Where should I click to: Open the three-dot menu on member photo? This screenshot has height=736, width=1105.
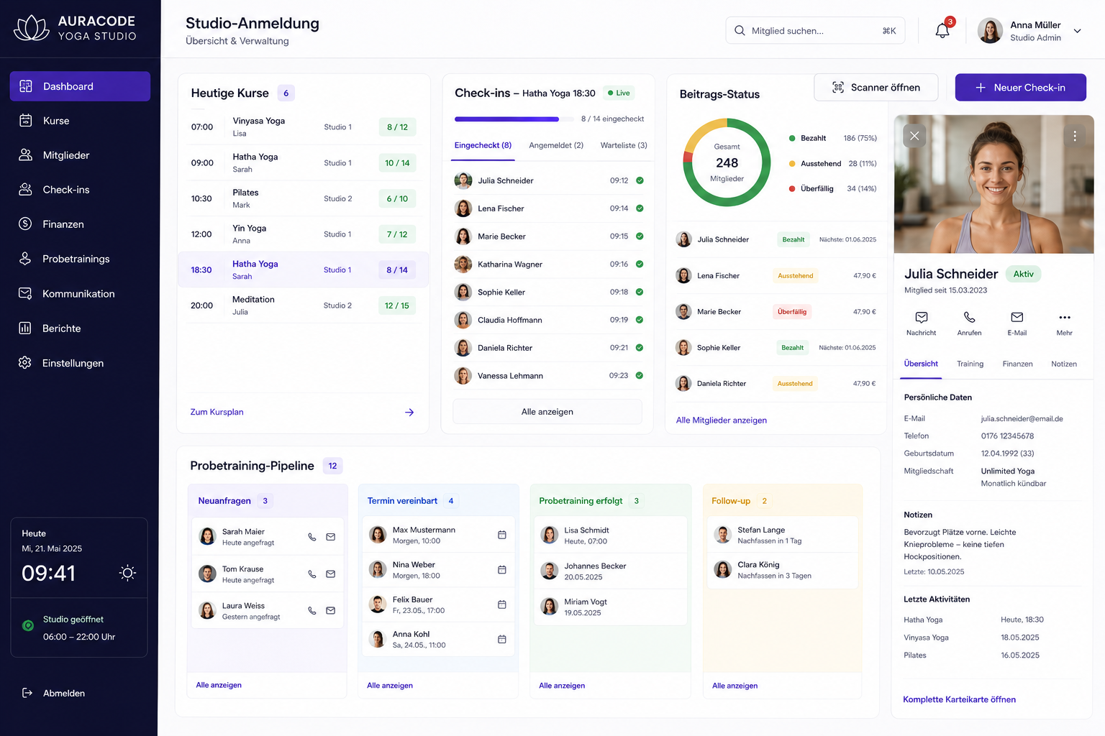point(1075,136)
